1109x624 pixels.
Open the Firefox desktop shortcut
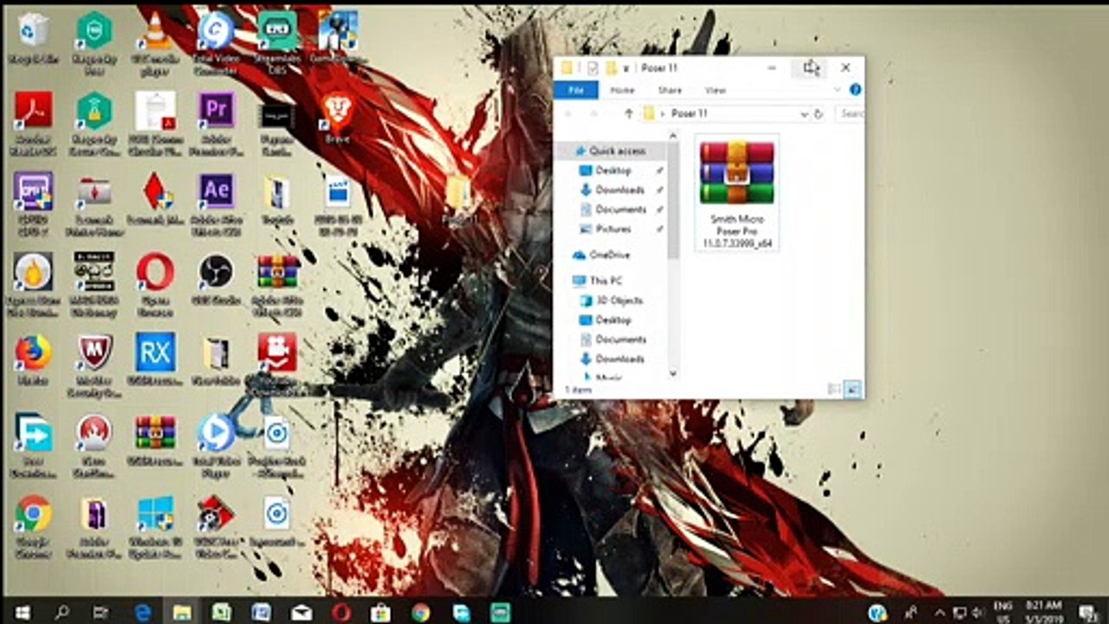(33, 358)
